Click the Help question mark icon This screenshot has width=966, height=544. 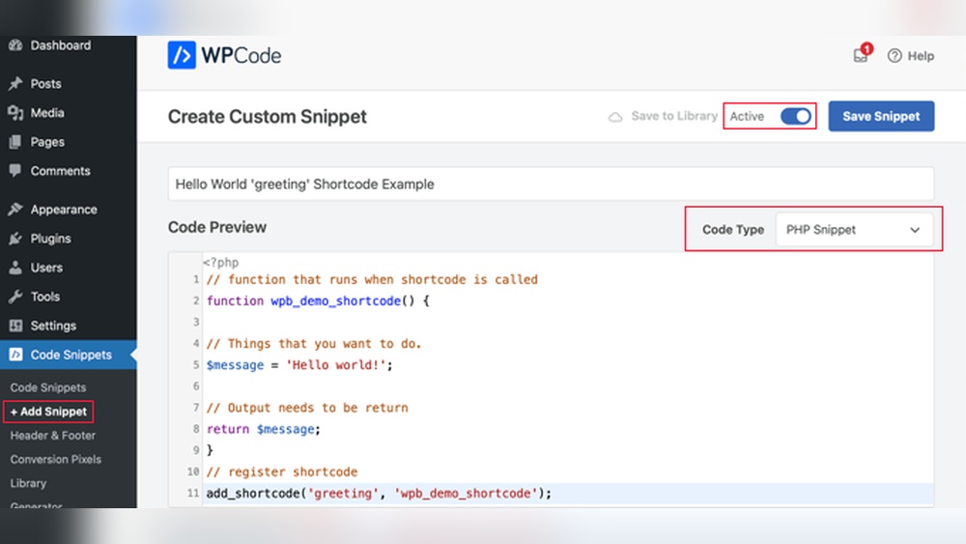pyautogui.click(x=895, y=56)
